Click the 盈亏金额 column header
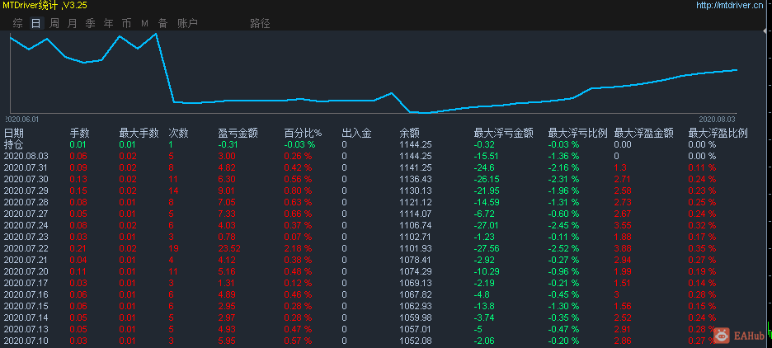 coord(238,133)
